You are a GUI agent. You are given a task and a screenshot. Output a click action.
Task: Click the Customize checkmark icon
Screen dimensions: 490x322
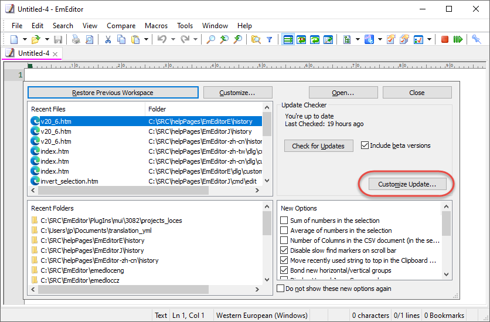(418, 40)
